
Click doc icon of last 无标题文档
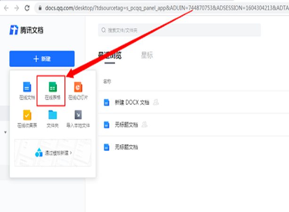click(x=106, y=147)
